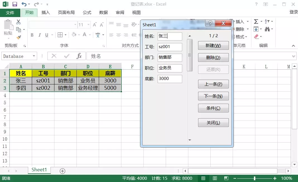Open the Borders dropdown arrow
Viewport: 298px width, 182px height.
[65, 35]
